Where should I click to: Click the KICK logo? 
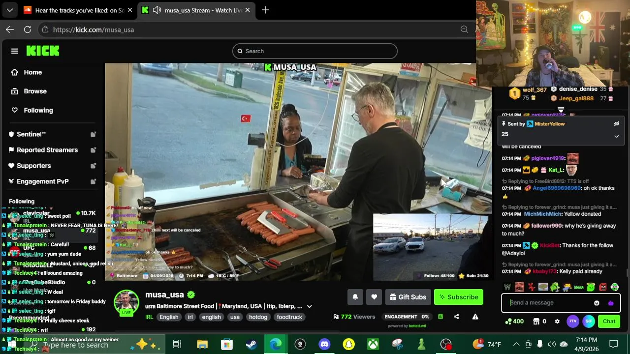(x=43, y=51)
